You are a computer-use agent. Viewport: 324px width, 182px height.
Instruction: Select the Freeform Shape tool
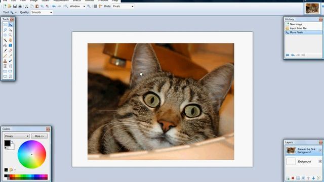[10, 76]
